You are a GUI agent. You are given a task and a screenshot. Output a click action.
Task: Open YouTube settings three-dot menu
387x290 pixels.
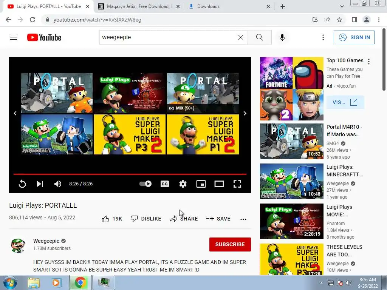(x=323, y=37)
